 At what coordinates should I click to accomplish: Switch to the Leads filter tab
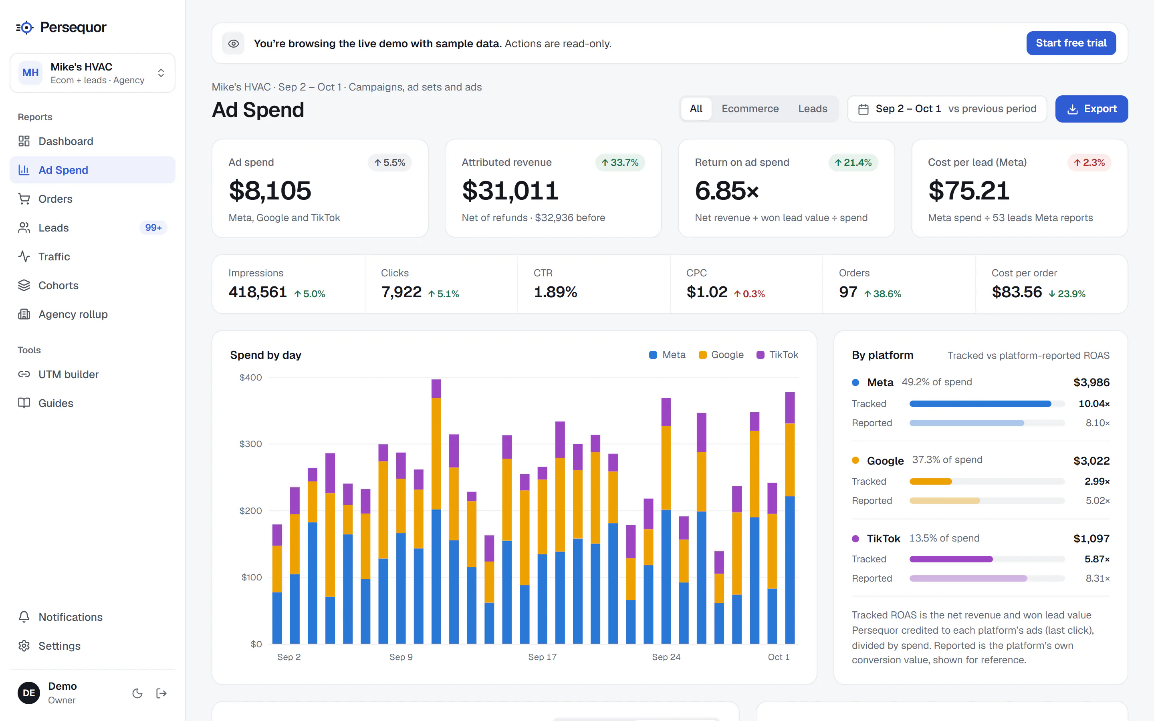(x=813, y=109)
